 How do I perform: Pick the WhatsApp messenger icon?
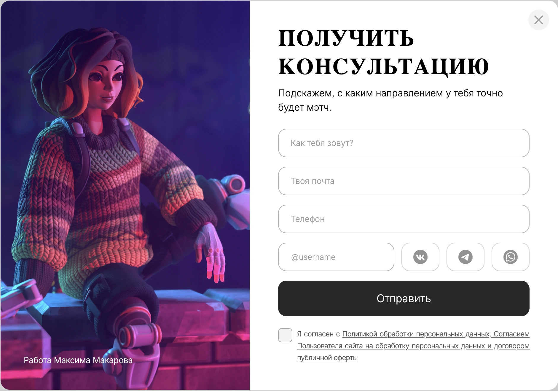pyautogui.click(x=510, y=257)
